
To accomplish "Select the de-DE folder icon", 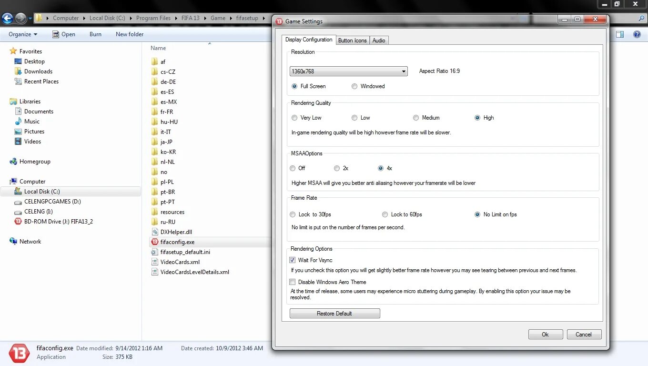I will tap(154, 82).
